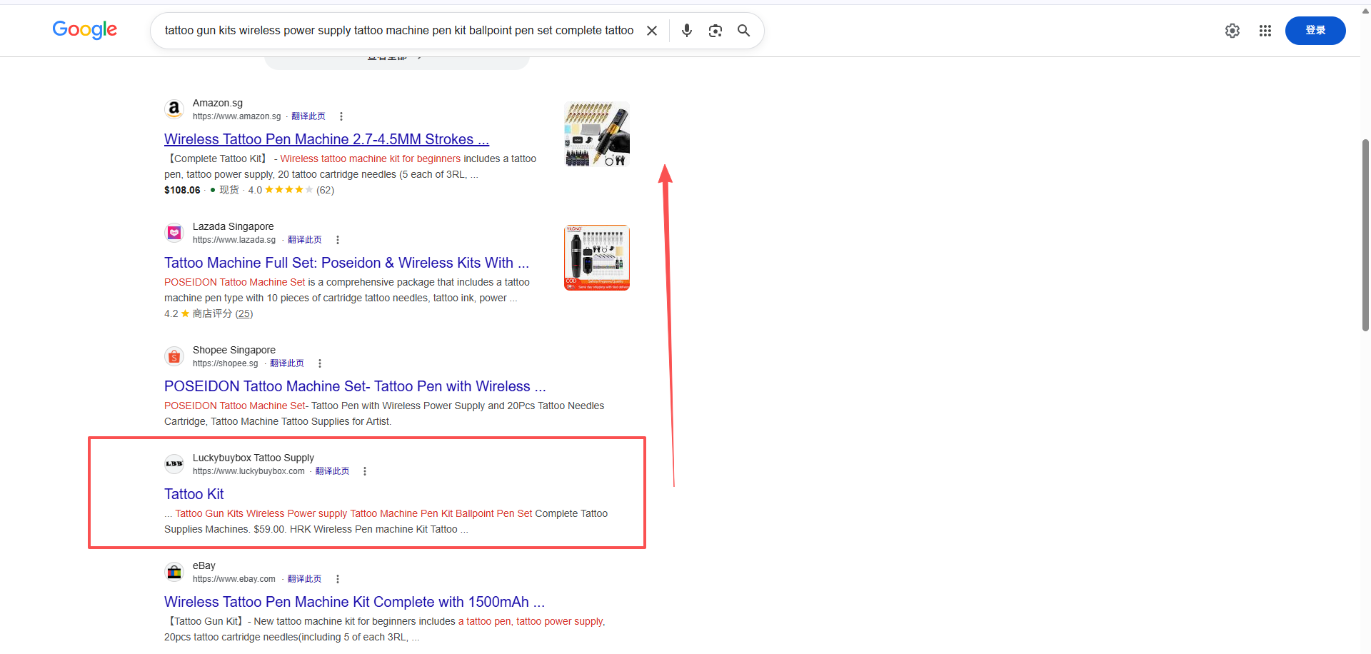
Task: Open more options for Shopee result
Action: tap(320, 363)
